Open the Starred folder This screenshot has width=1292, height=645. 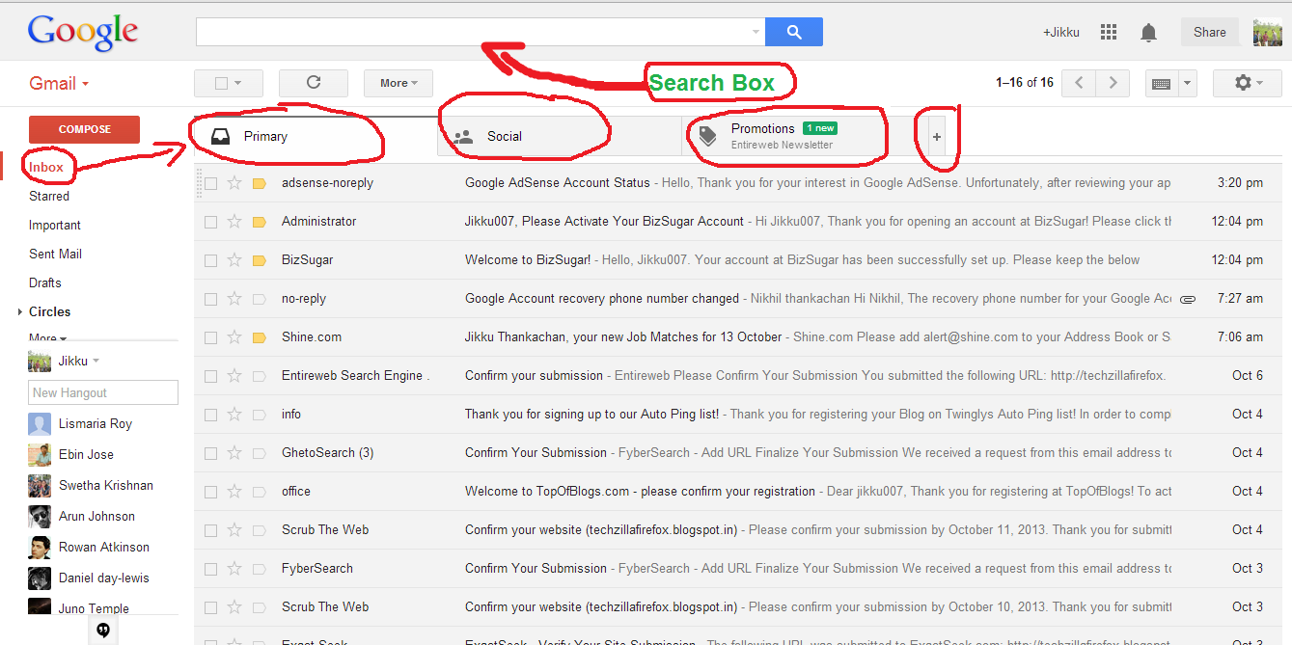click(x=49, y=197)
